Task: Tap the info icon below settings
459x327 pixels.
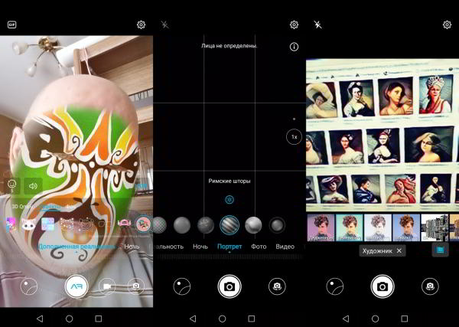Action: click(x=294, y=47)
